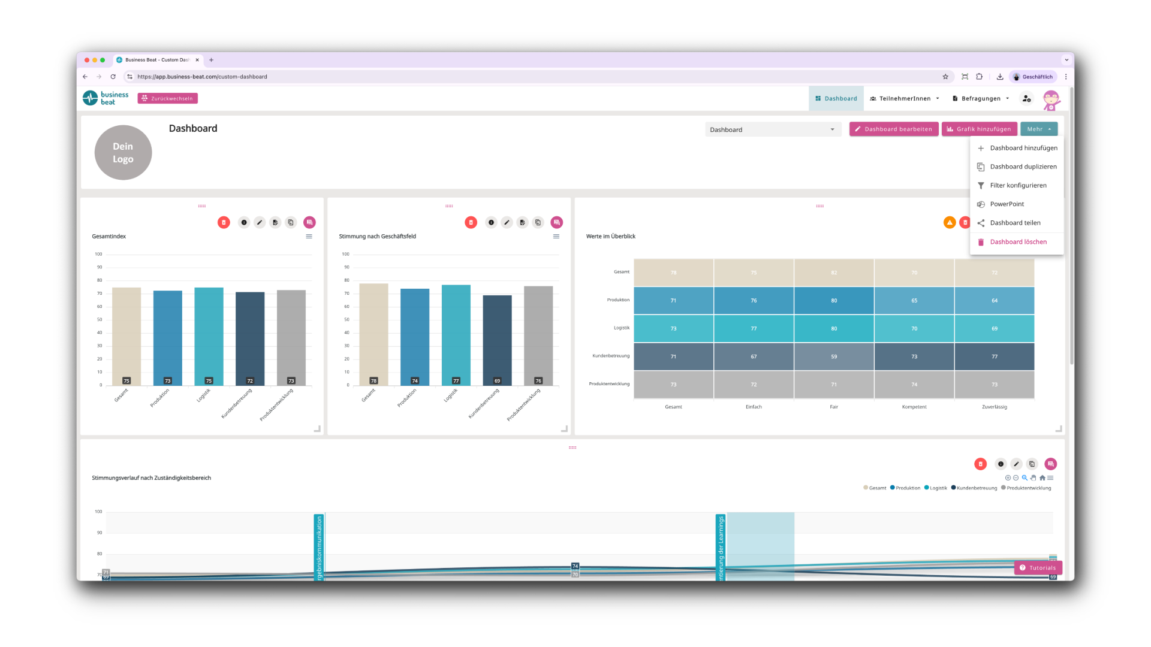This screenshot has height=647, width=1151.
Task: Toggle the Kundenbetreuung legend entry
Action: tap(976, 488)
